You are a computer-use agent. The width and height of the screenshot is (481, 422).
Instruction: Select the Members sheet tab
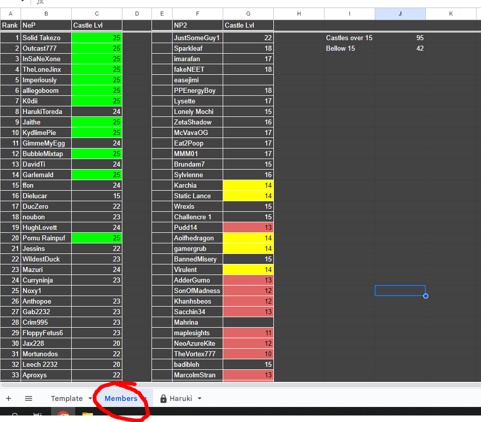pyautogui.click(x=121, y=398)
